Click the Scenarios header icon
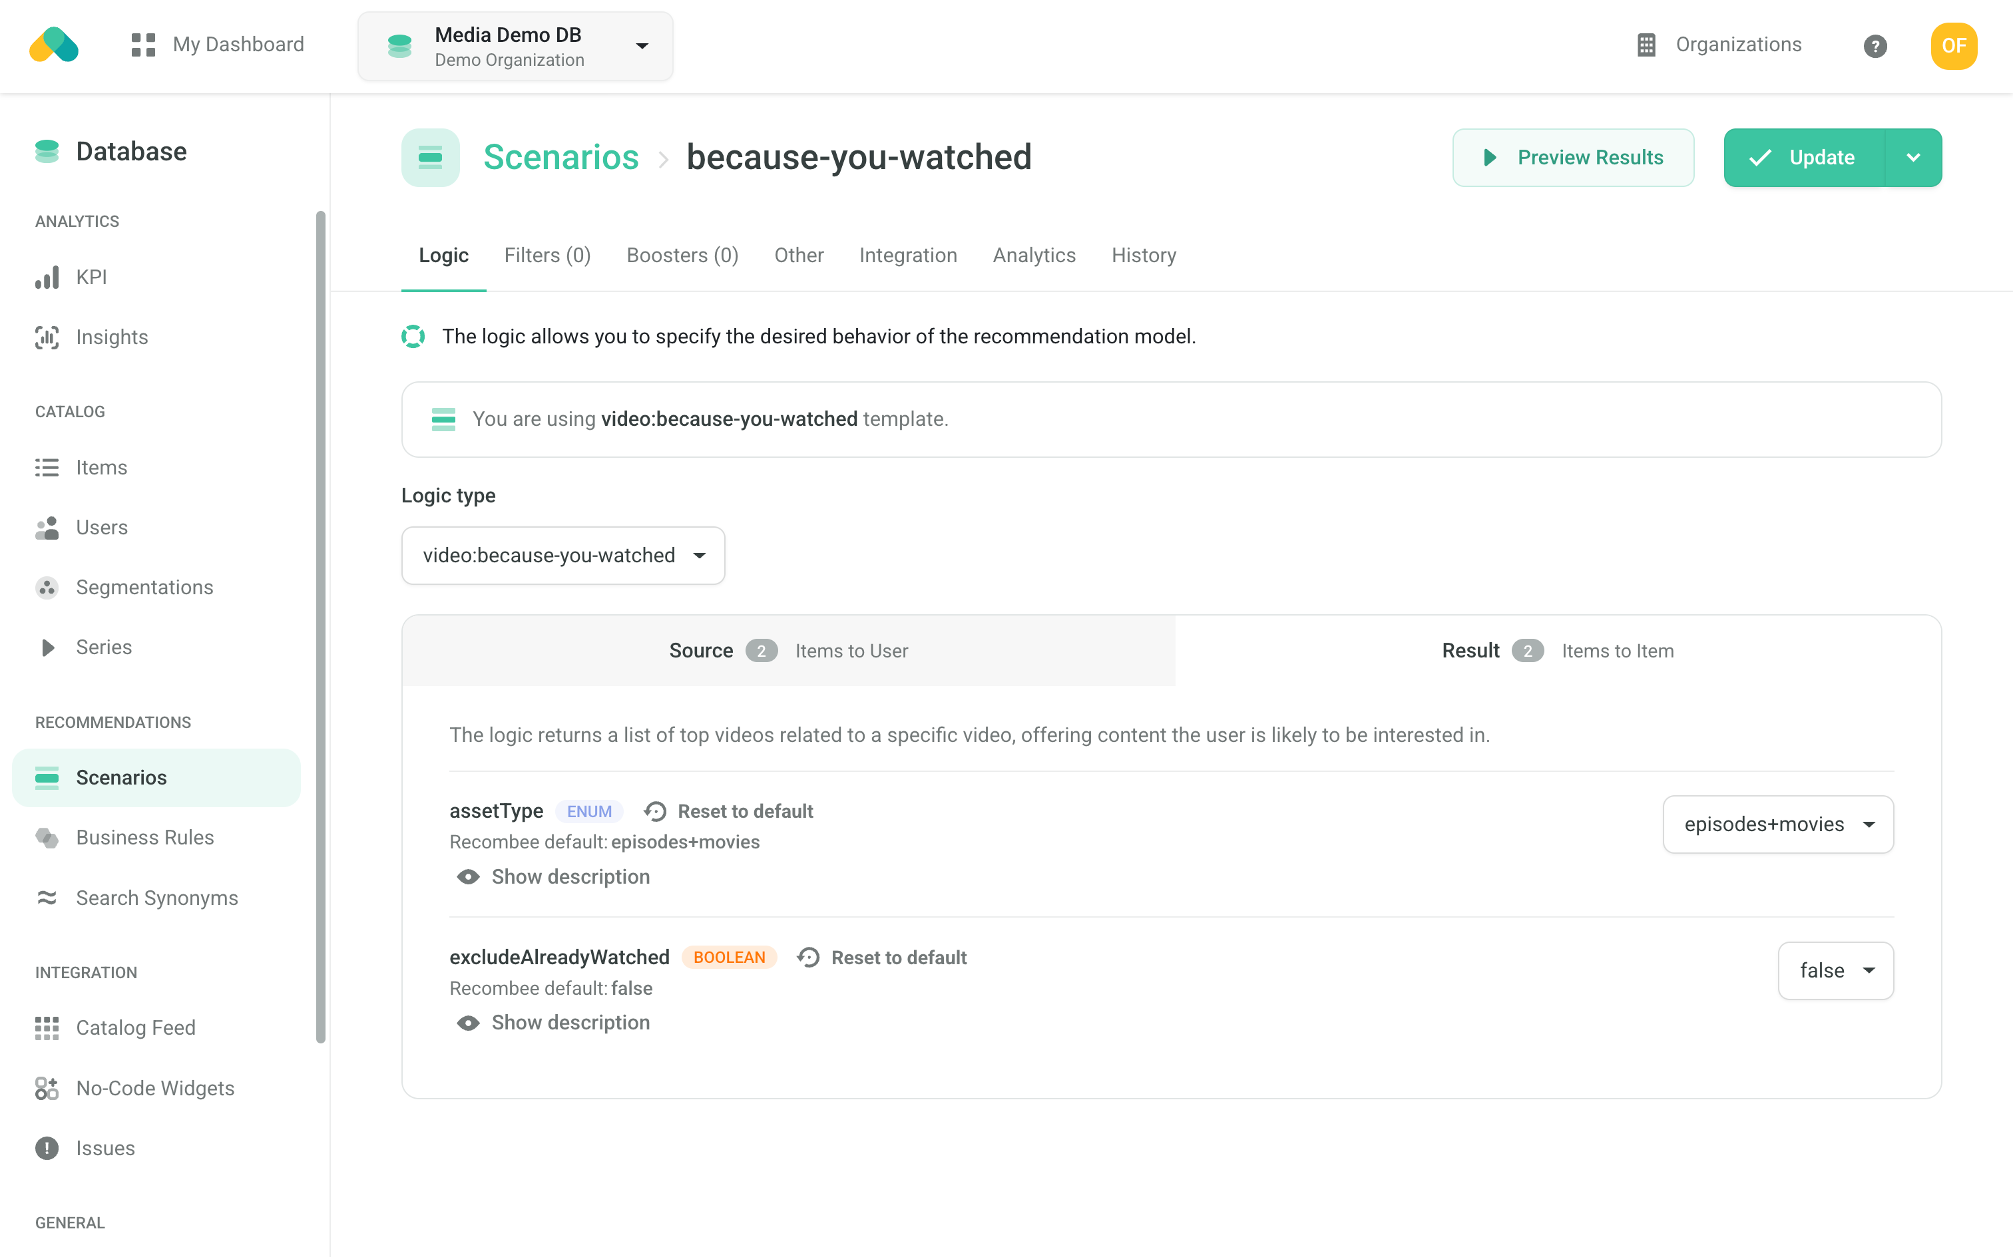The image size is (2013, 1257). click(430, 157)
